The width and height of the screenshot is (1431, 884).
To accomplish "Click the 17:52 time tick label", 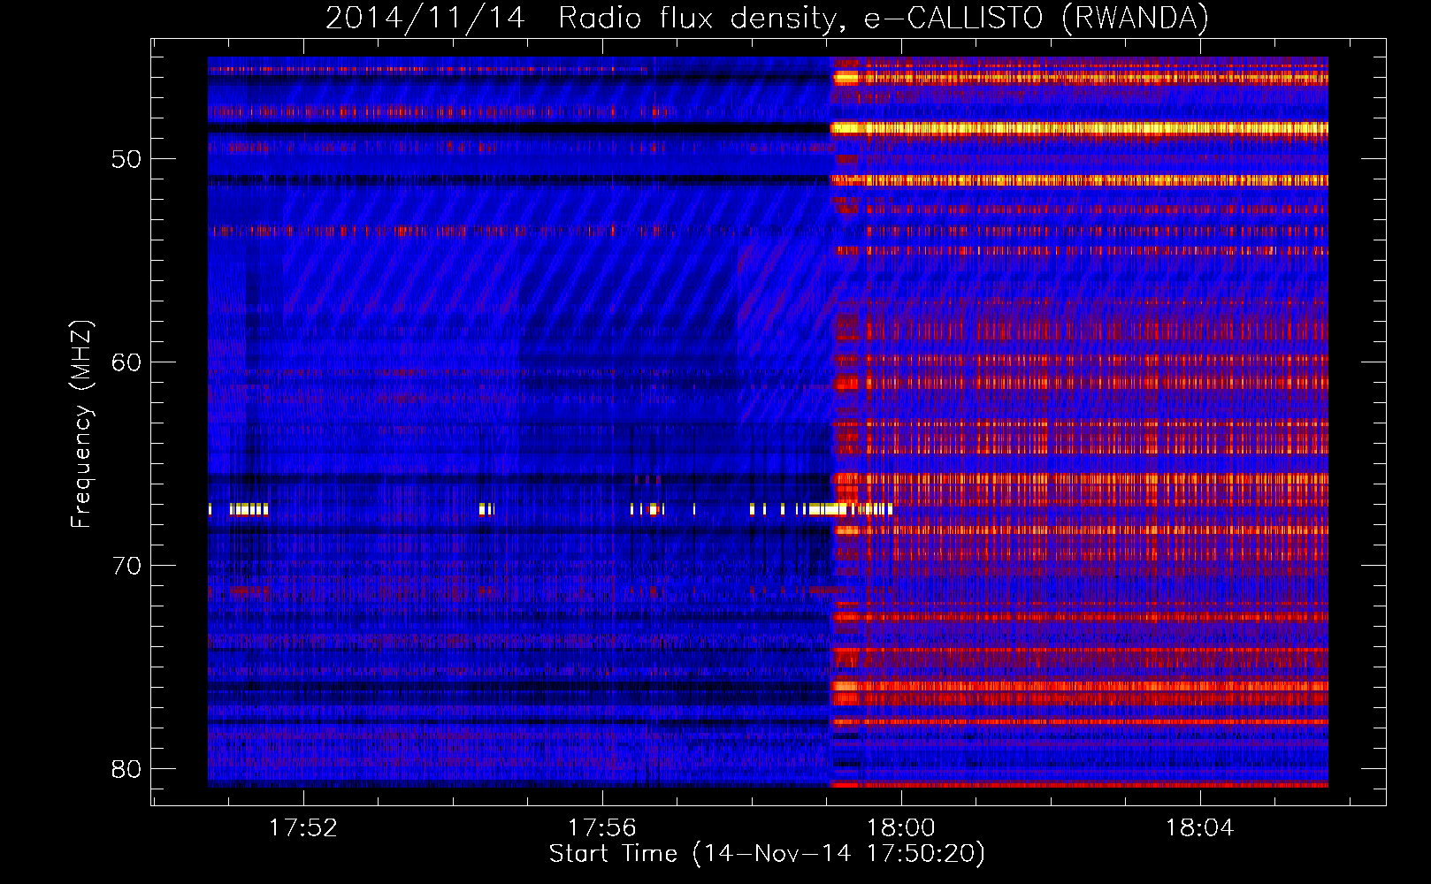I will pos(303,828).
